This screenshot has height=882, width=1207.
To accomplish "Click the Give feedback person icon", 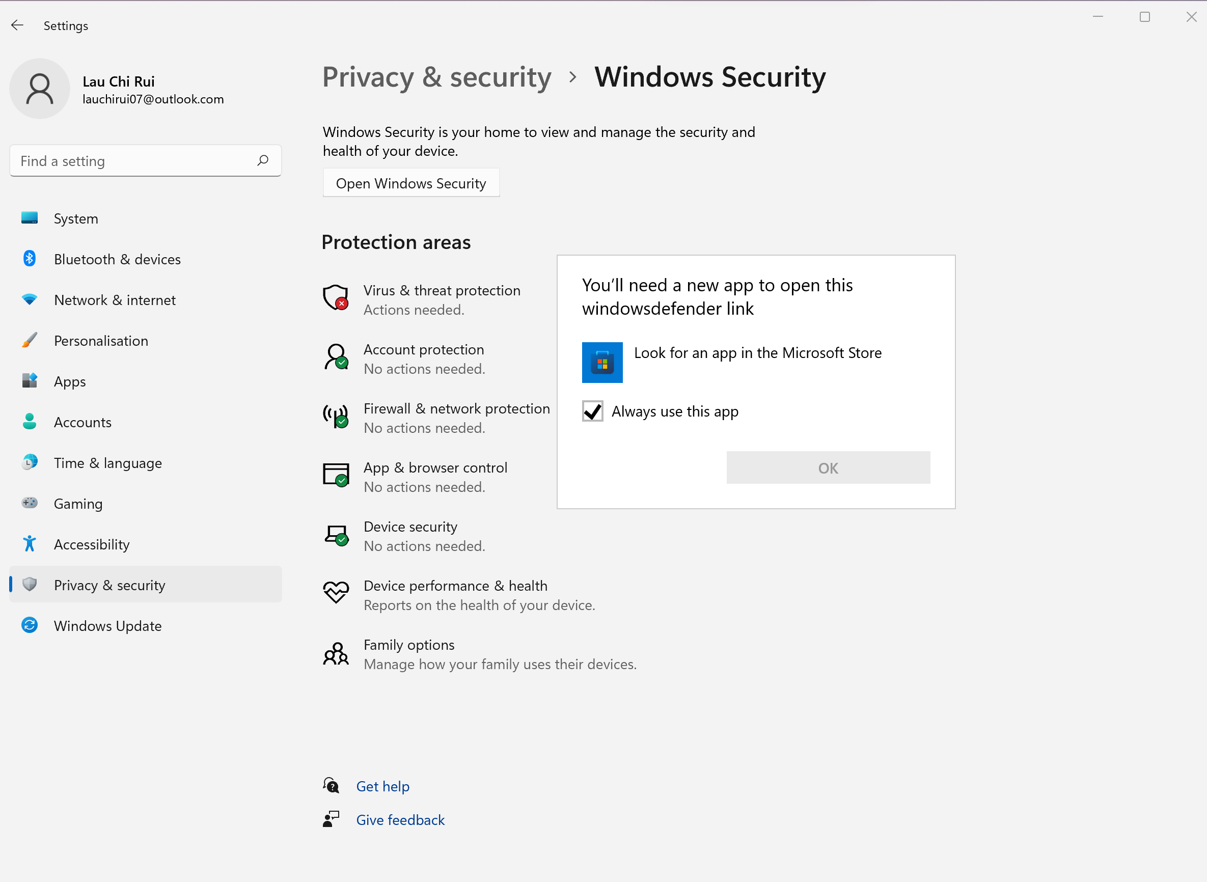I will [x=331, y=819].
